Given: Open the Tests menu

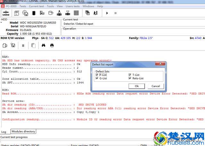Looking at the screenshot, I should [23, 6].
